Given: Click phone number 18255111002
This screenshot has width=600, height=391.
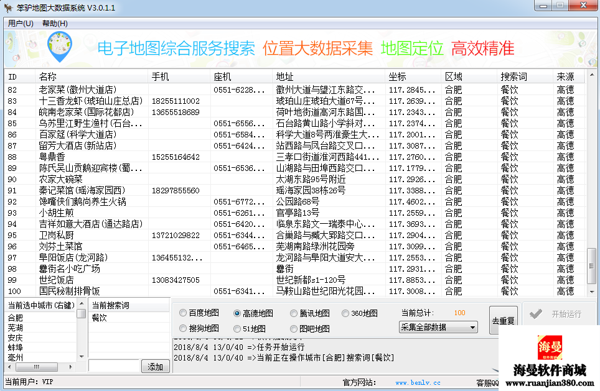Looking at the screenshot, I should pos(176,101).
